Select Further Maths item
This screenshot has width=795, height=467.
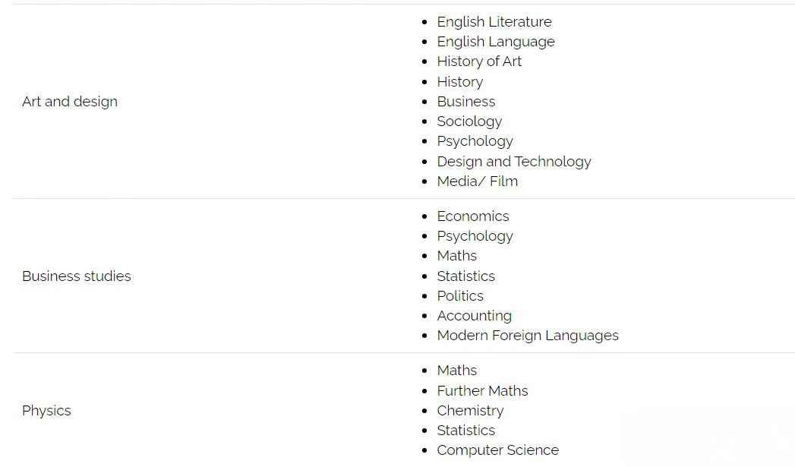pyautogui.click(x=482, y=390)
